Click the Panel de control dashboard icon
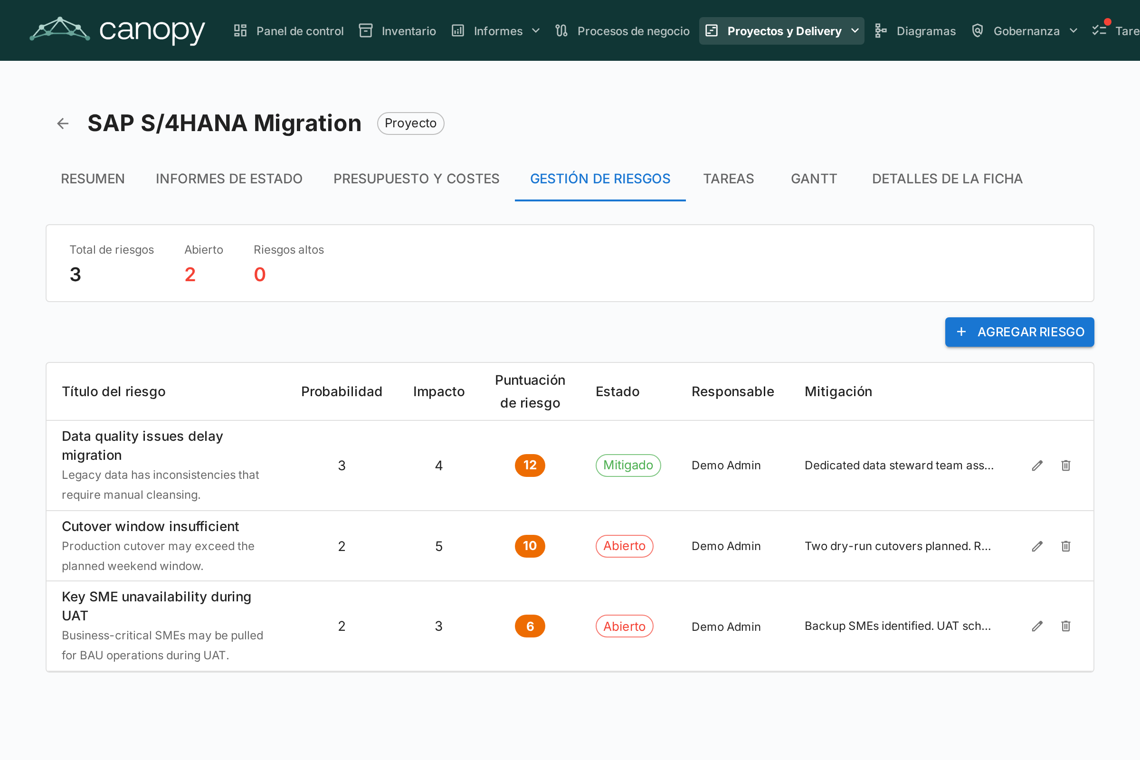The width and height of the screenshot is (1140, 760). [x=240, y=31]
